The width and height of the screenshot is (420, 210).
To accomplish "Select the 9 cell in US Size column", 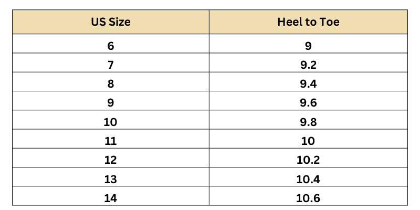I will click(x=110, y=103).
